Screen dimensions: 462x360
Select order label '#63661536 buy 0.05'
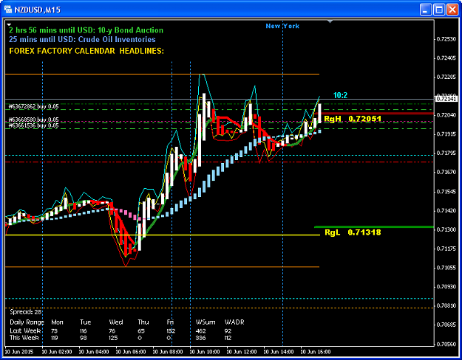[x=33, y=125]
